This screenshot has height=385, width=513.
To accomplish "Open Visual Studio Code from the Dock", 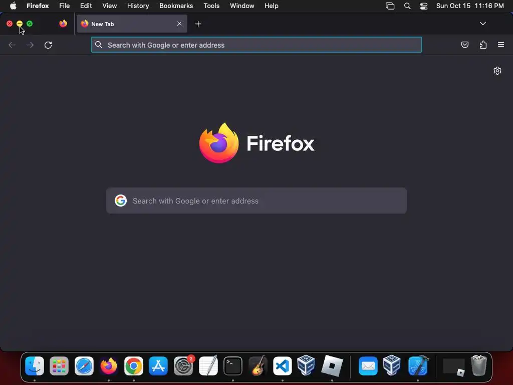I will pos(283,365).
